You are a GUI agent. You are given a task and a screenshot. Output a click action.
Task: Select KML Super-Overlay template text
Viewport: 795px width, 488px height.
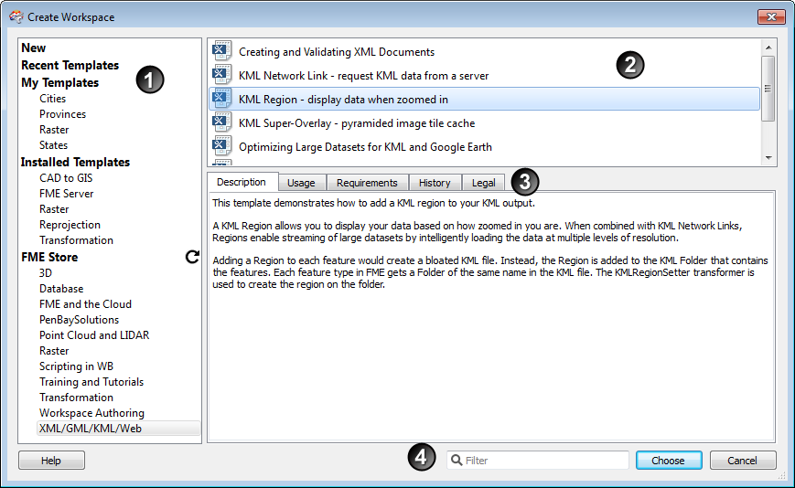pos(357,123)
